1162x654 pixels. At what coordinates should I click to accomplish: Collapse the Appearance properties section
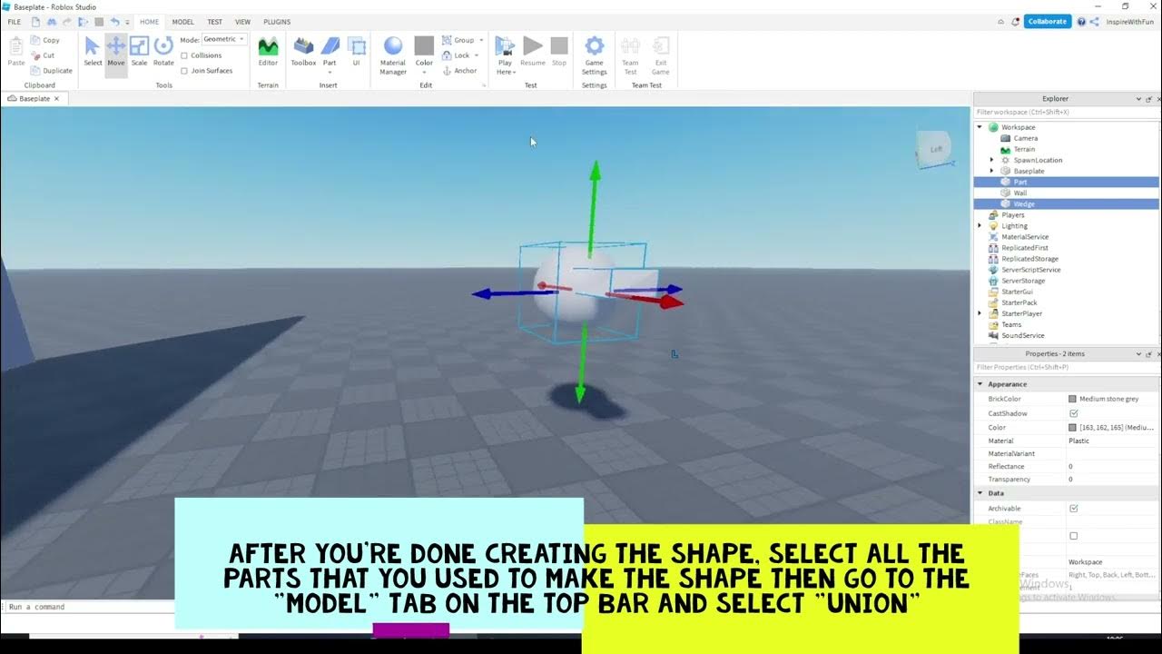coord(980,384)
